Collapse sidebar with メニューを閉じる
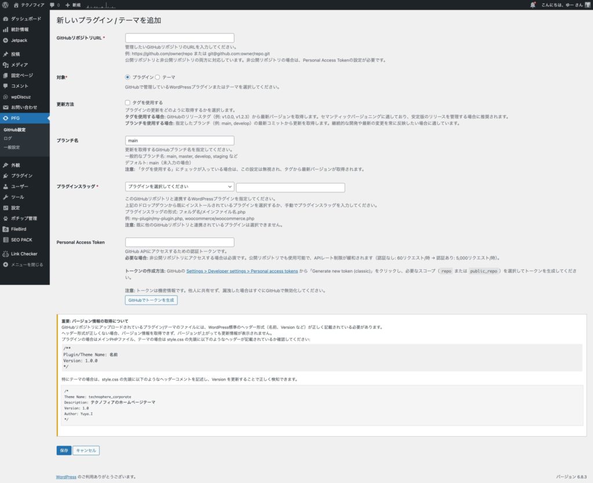The image size is (593, 483). pos(23,265)
